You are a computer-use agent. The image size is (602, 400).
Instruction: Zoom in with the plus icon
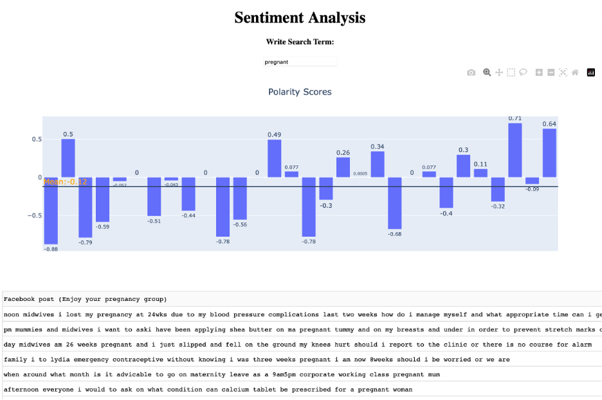point(539,73)
